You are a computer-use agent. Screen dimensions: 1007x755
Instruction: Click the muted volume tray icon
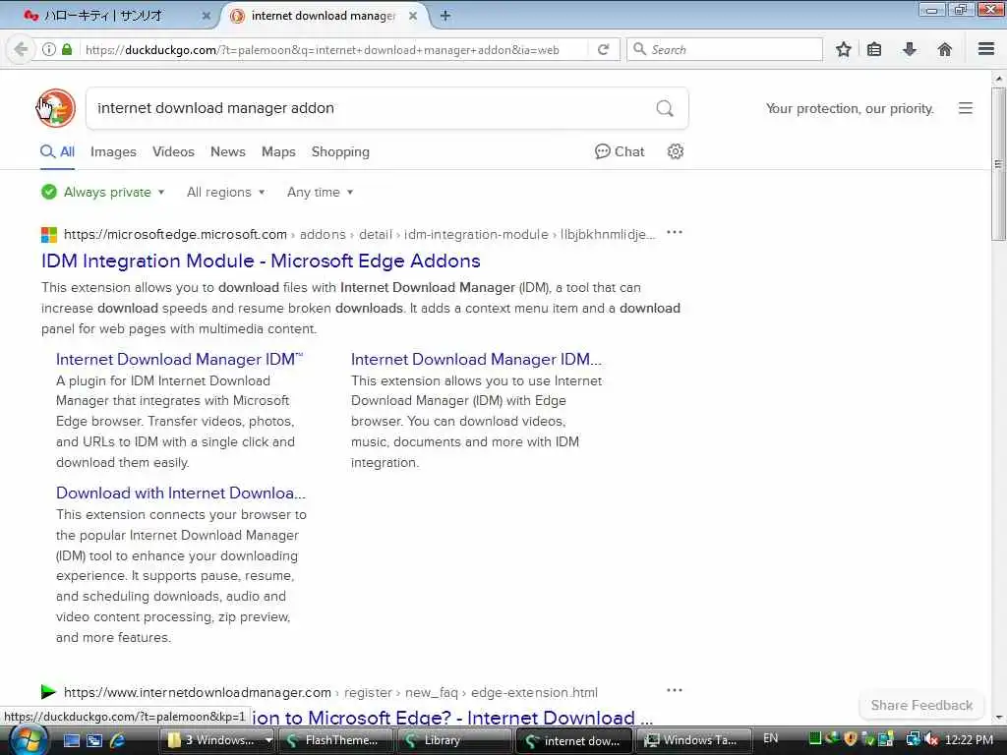(x=931, y=740)
